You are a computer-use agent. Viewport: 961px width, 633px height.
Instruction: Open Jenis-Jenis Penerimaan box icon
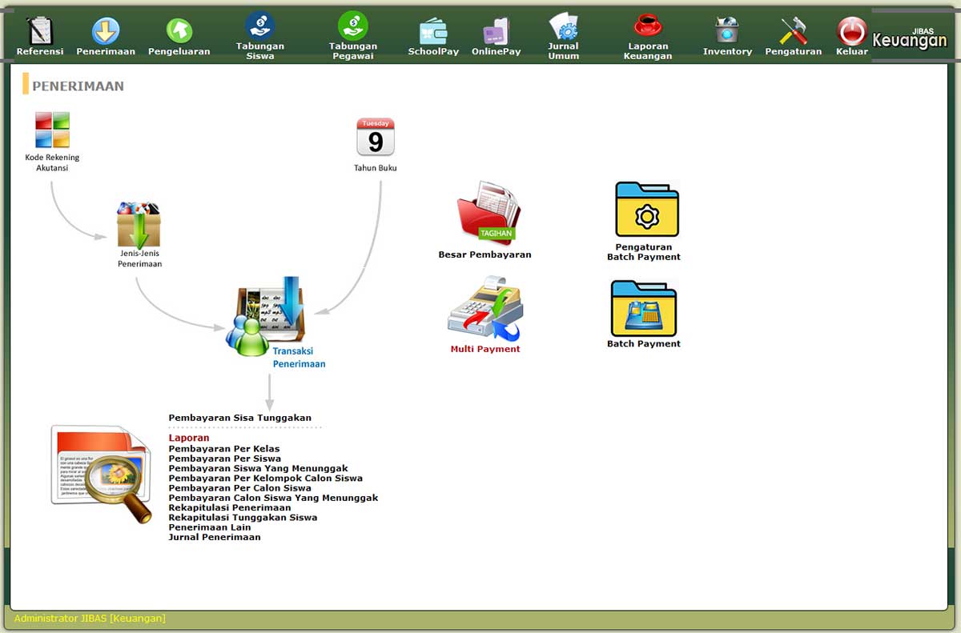pyautogui.click(x=139, y=225)
